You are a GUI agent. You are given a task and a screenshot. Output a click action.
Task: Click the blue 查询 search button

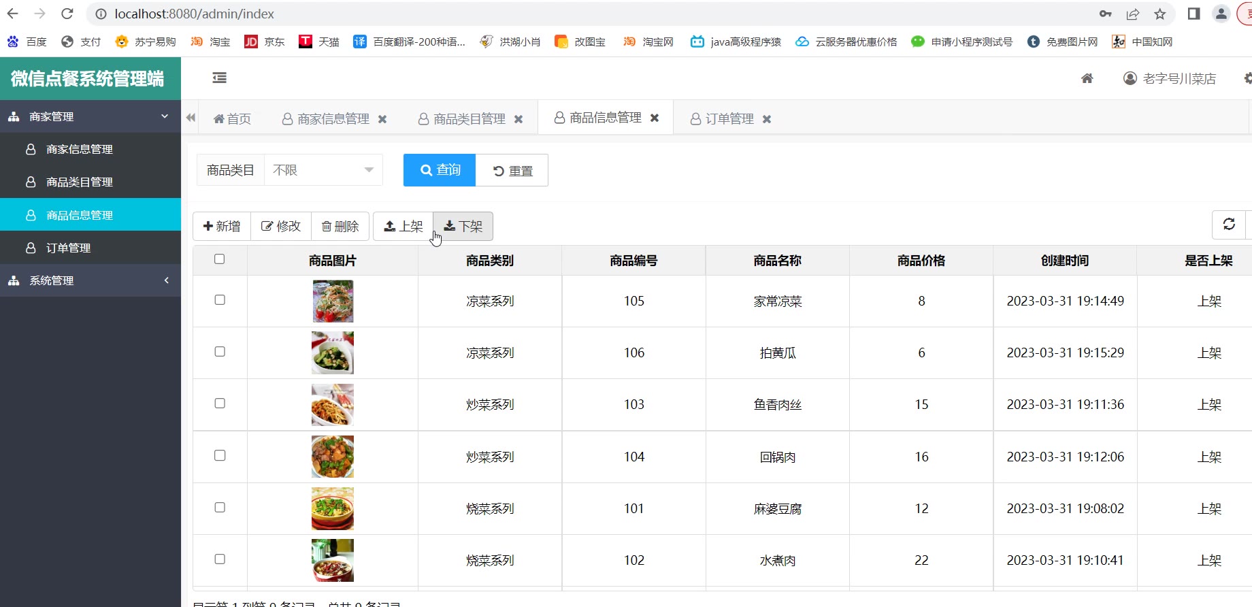click(x=440, y=170)
